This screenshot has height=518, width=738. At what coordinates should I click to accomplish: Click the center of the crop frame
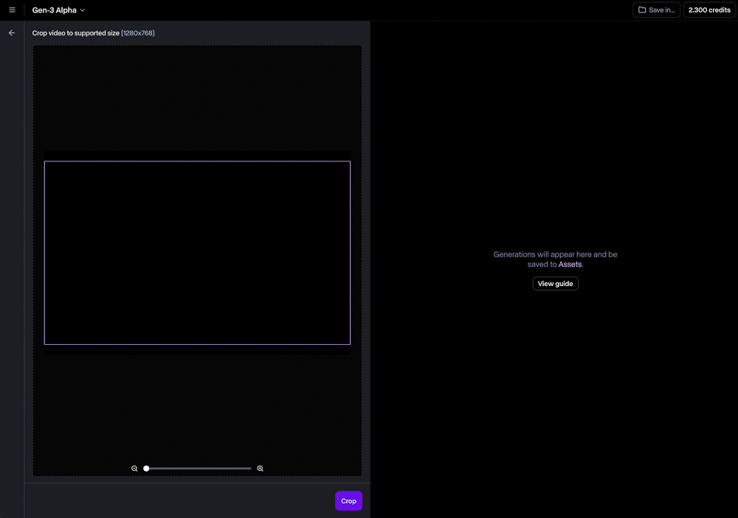coord(197,253)
